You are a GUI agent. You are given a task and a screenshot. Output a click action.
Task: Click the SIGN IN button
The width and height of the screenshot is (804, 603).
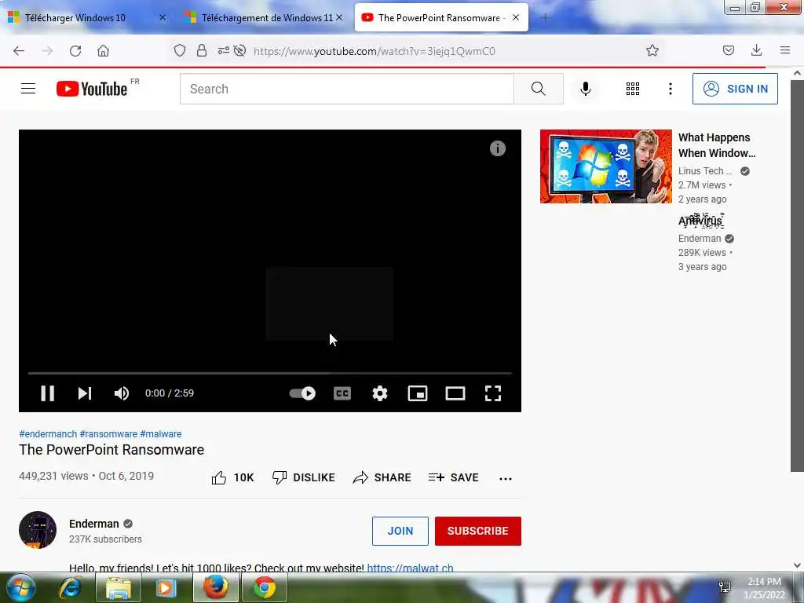(735, 89)
